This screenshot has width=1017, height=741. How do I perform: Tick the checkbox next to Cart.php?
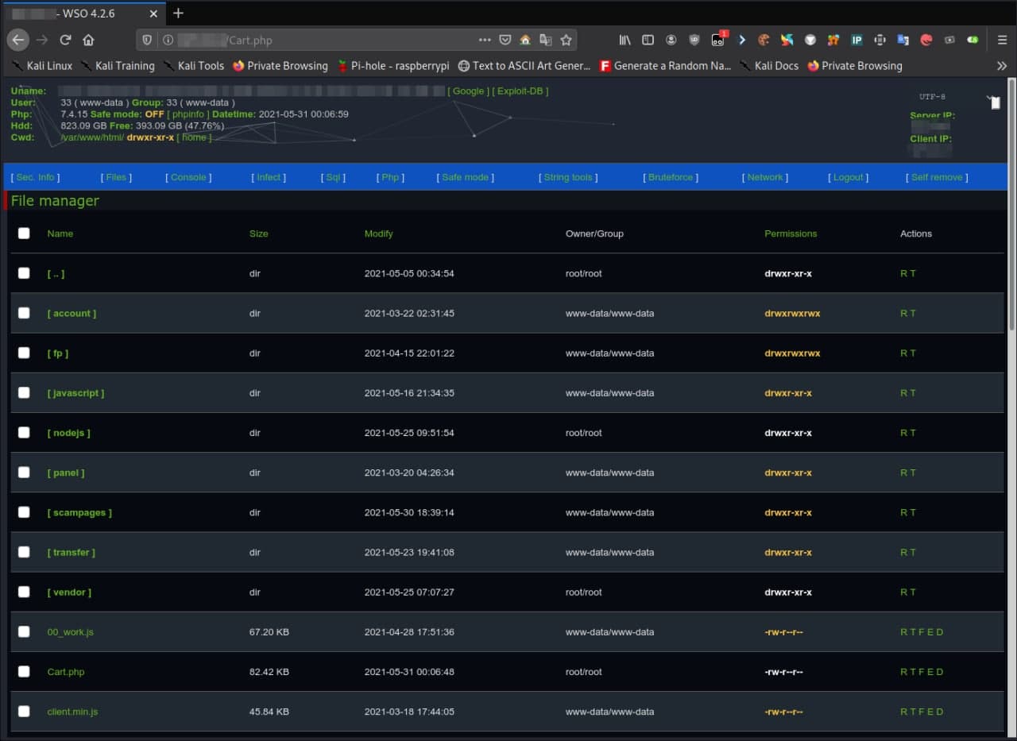[24, 671]
